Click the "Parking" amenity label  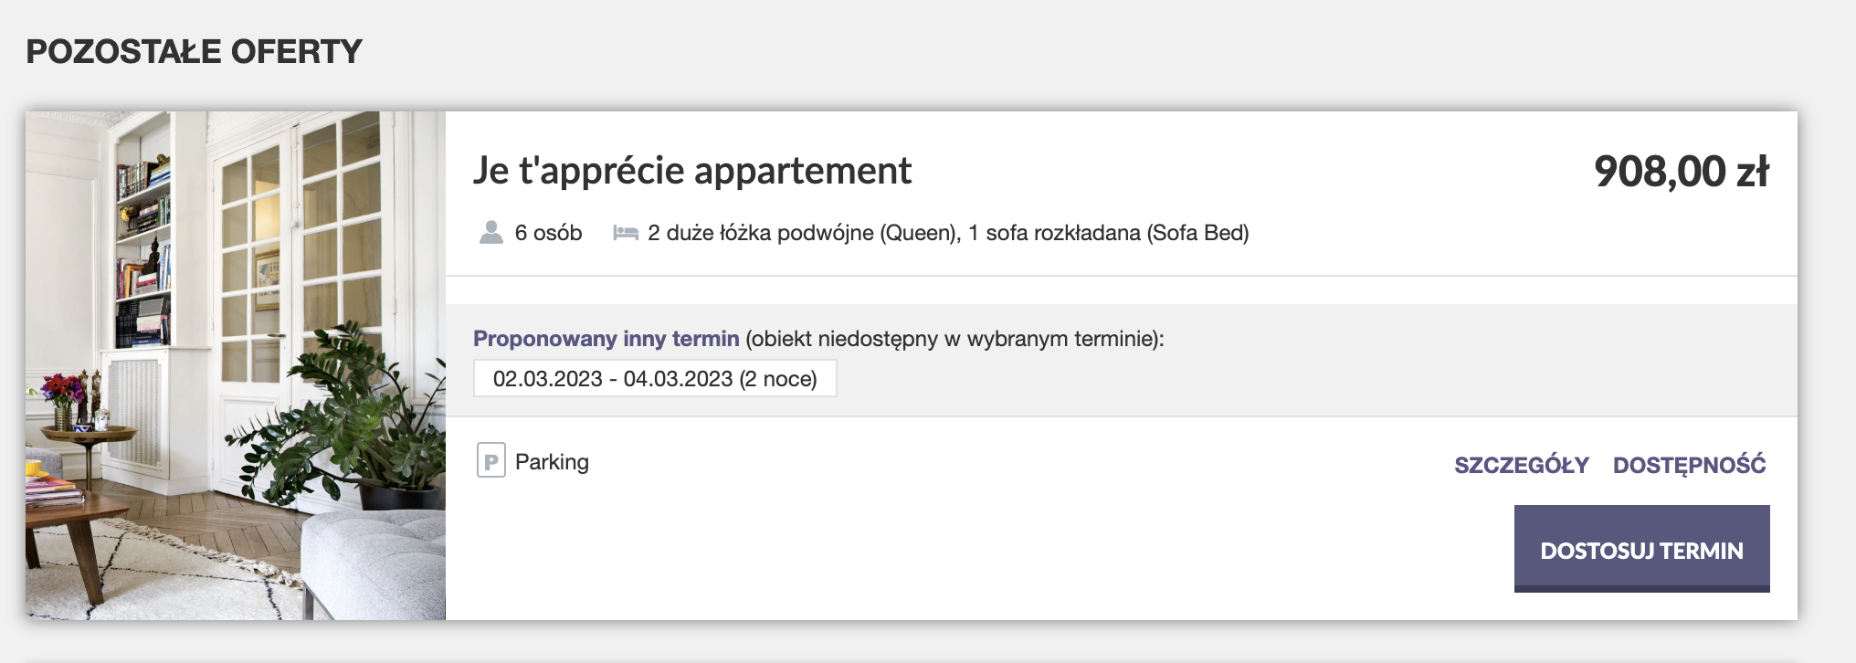(x=552, y=462)
